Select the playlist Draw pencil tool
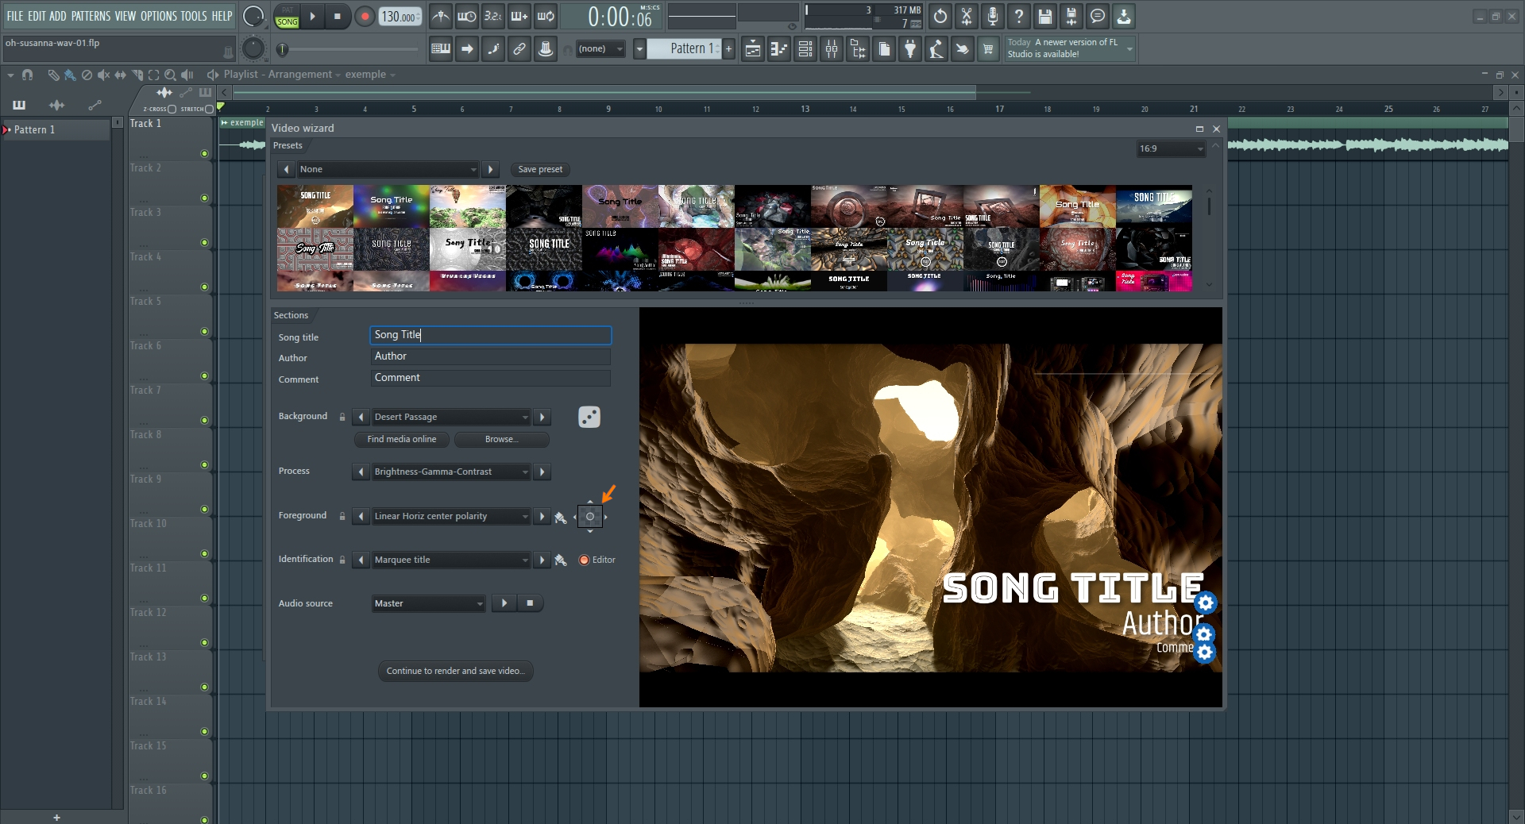Viewport: 1525px width, 824px height. tap(53, 75)
